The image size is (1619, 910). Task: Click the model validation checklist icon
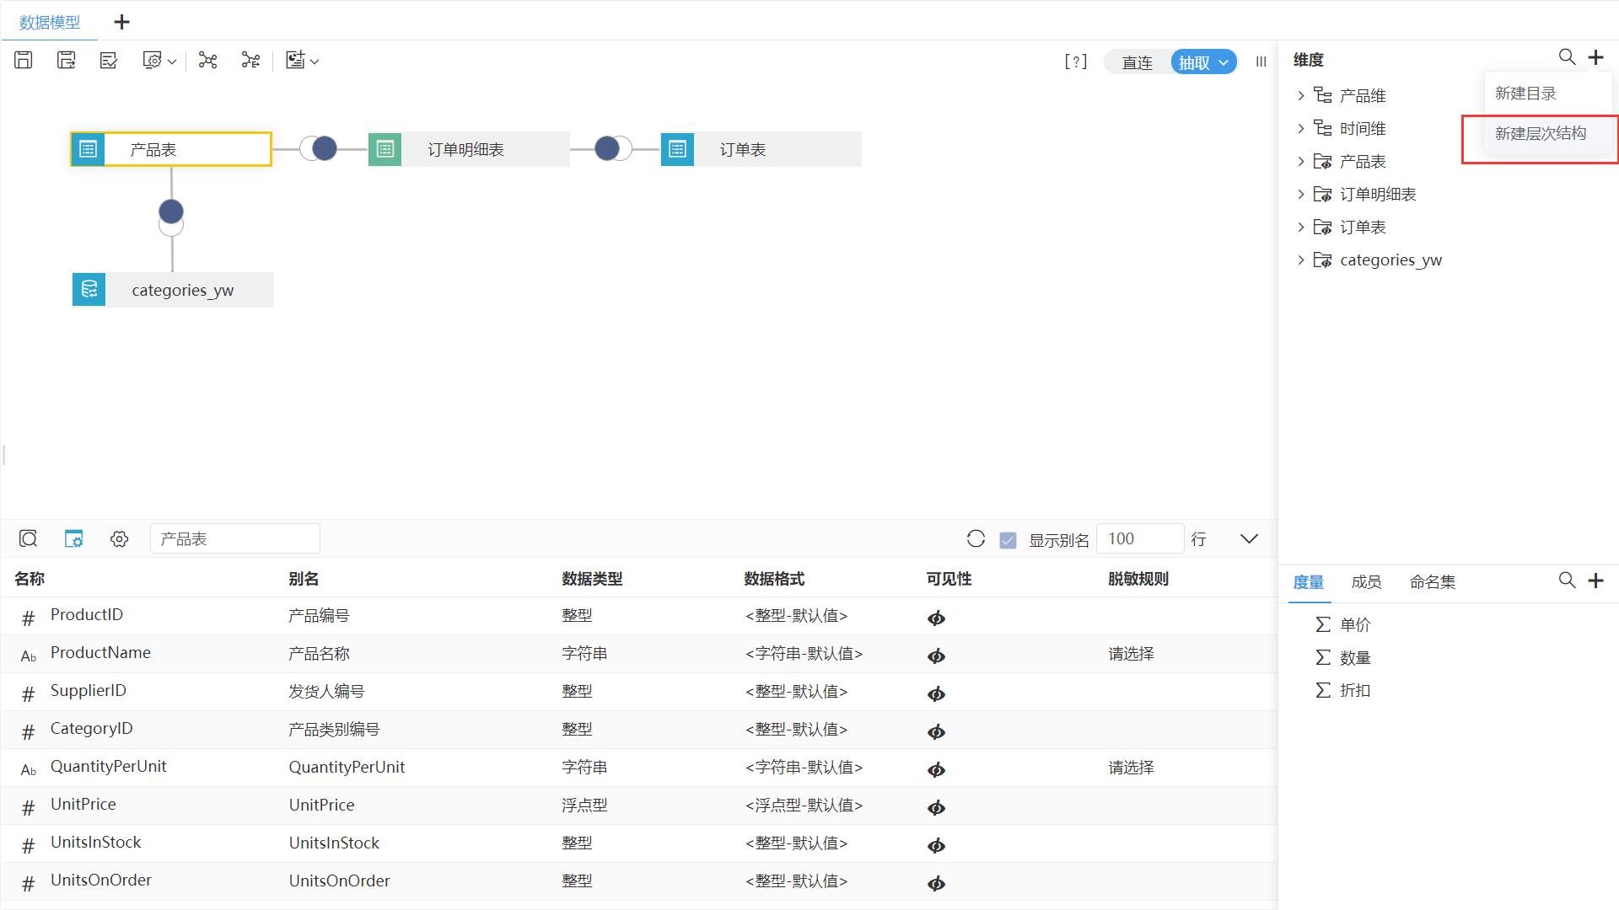[x=108, y=59]
